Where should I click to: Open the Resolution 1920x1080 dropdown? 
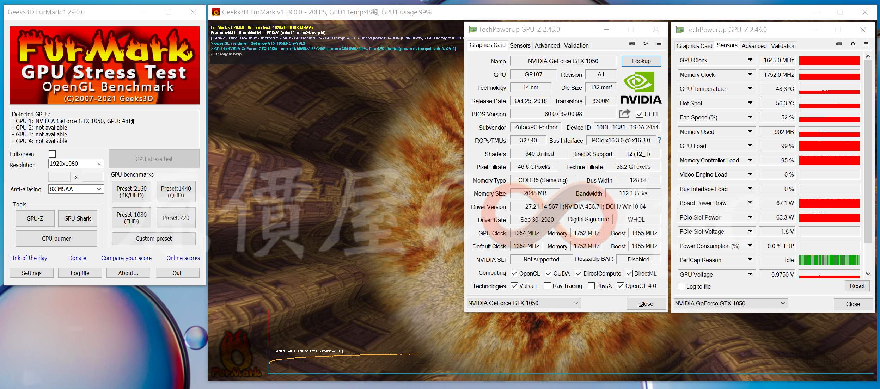click(x=76, y=163)
